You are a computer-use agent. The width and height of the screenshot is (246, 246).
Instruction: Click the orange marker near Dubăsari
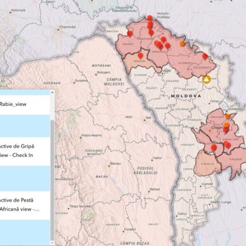pos(228,116)
